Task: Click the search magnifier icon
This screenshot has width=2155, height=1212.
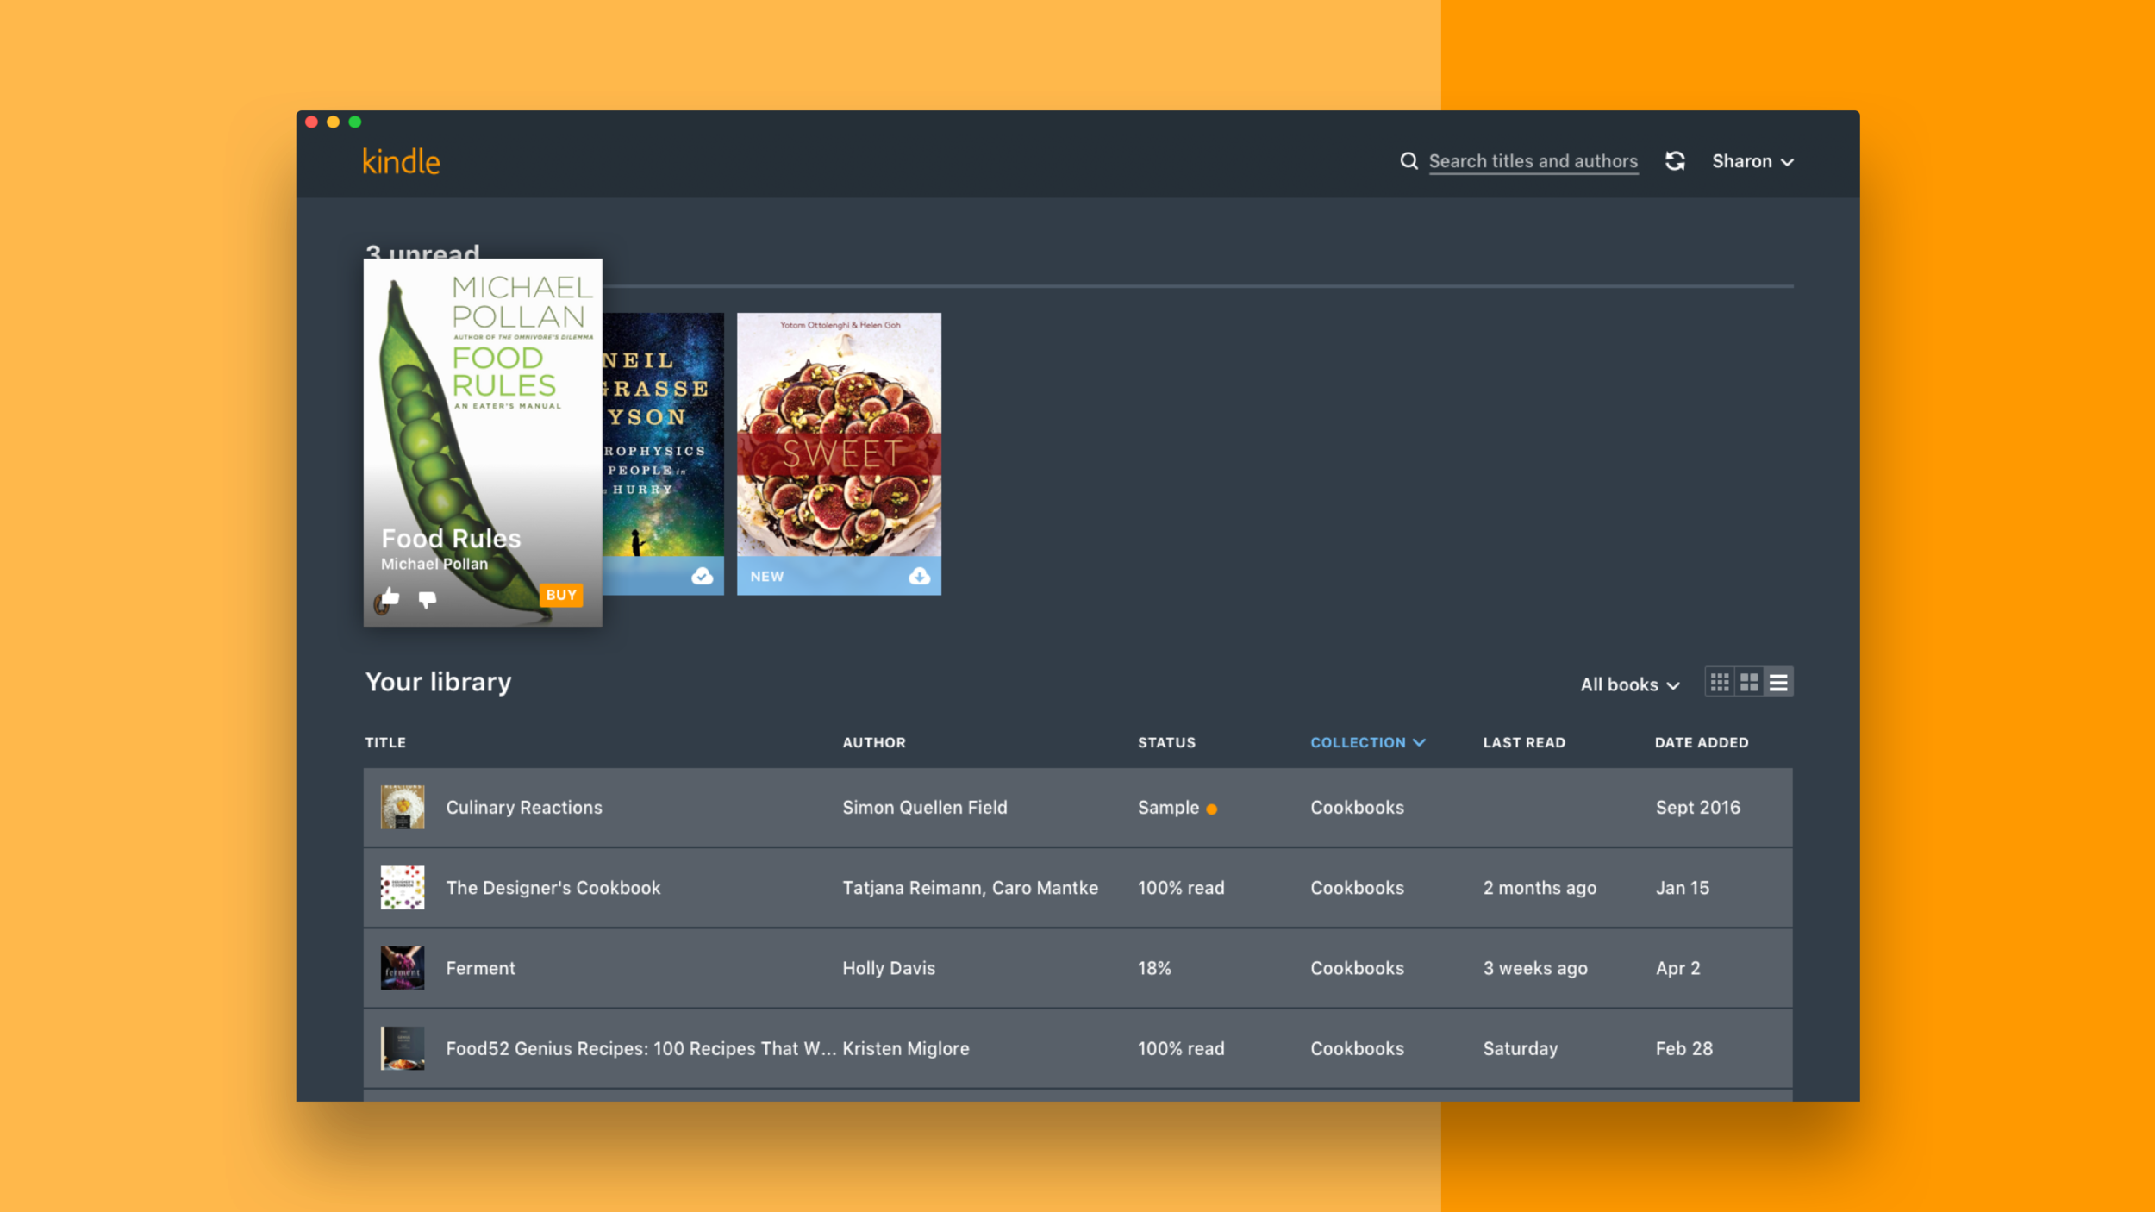Action: pos(1409,161)
